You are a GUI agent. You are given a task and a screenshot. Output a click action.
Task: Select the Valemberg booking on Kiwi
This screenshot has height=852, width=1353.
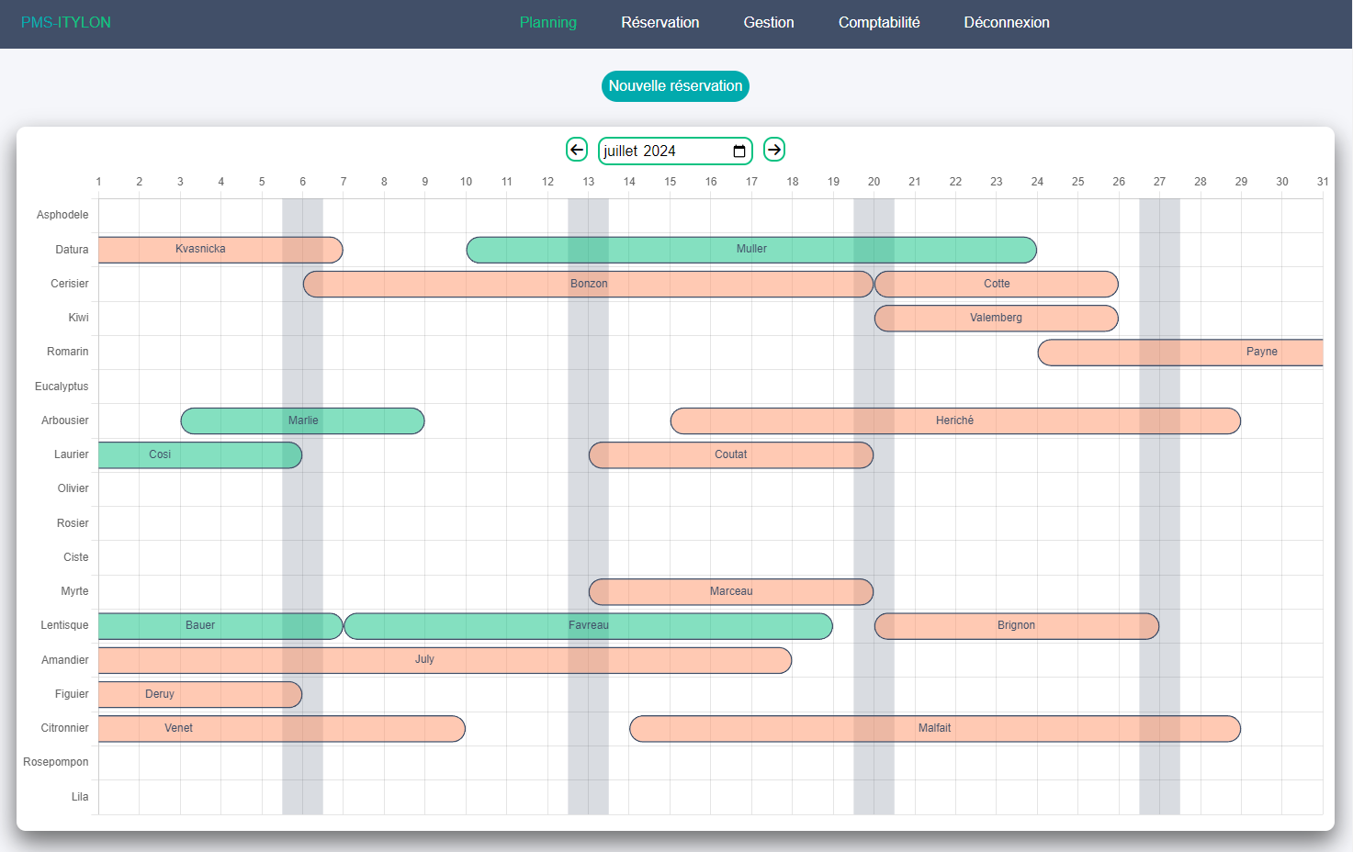coord(996,319)
